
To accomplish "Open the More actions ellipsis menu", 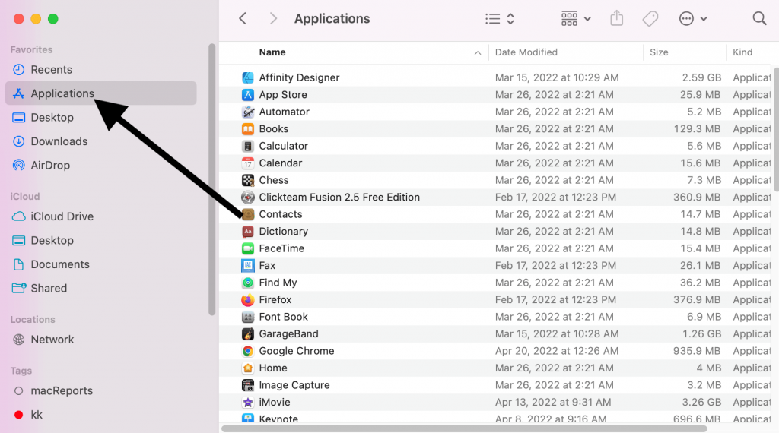I will click(x=692, y=19).
